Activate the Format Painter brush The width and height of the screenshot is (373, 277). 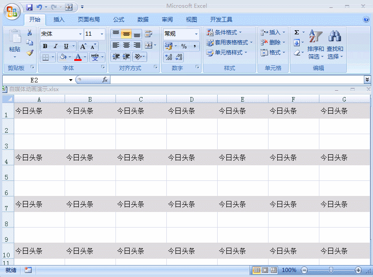coord(30,53)
